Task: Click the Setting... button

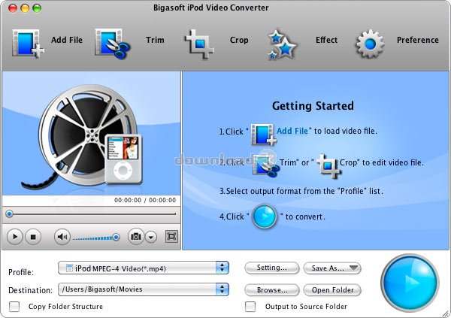Action: coord(272,268)
